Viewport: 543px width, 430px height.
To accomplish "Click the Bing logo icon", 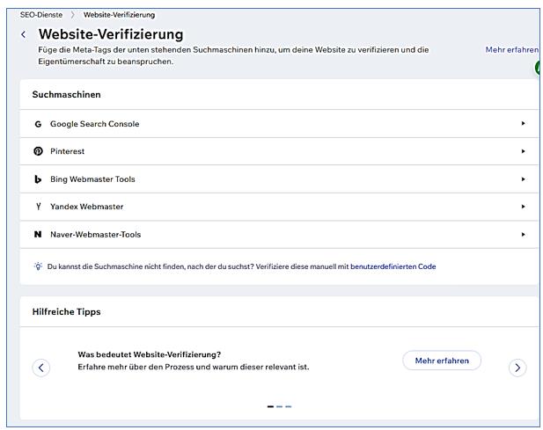I will tap(38, 179).
